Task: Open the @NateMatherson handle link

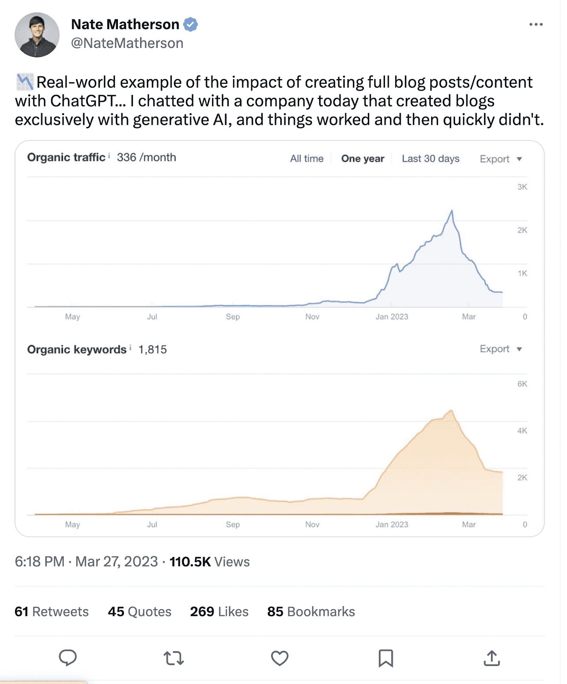Action: point(127,43)
